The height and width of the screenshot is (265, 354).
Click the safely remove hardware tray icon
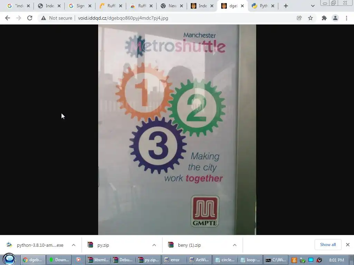tap(302, 260)
